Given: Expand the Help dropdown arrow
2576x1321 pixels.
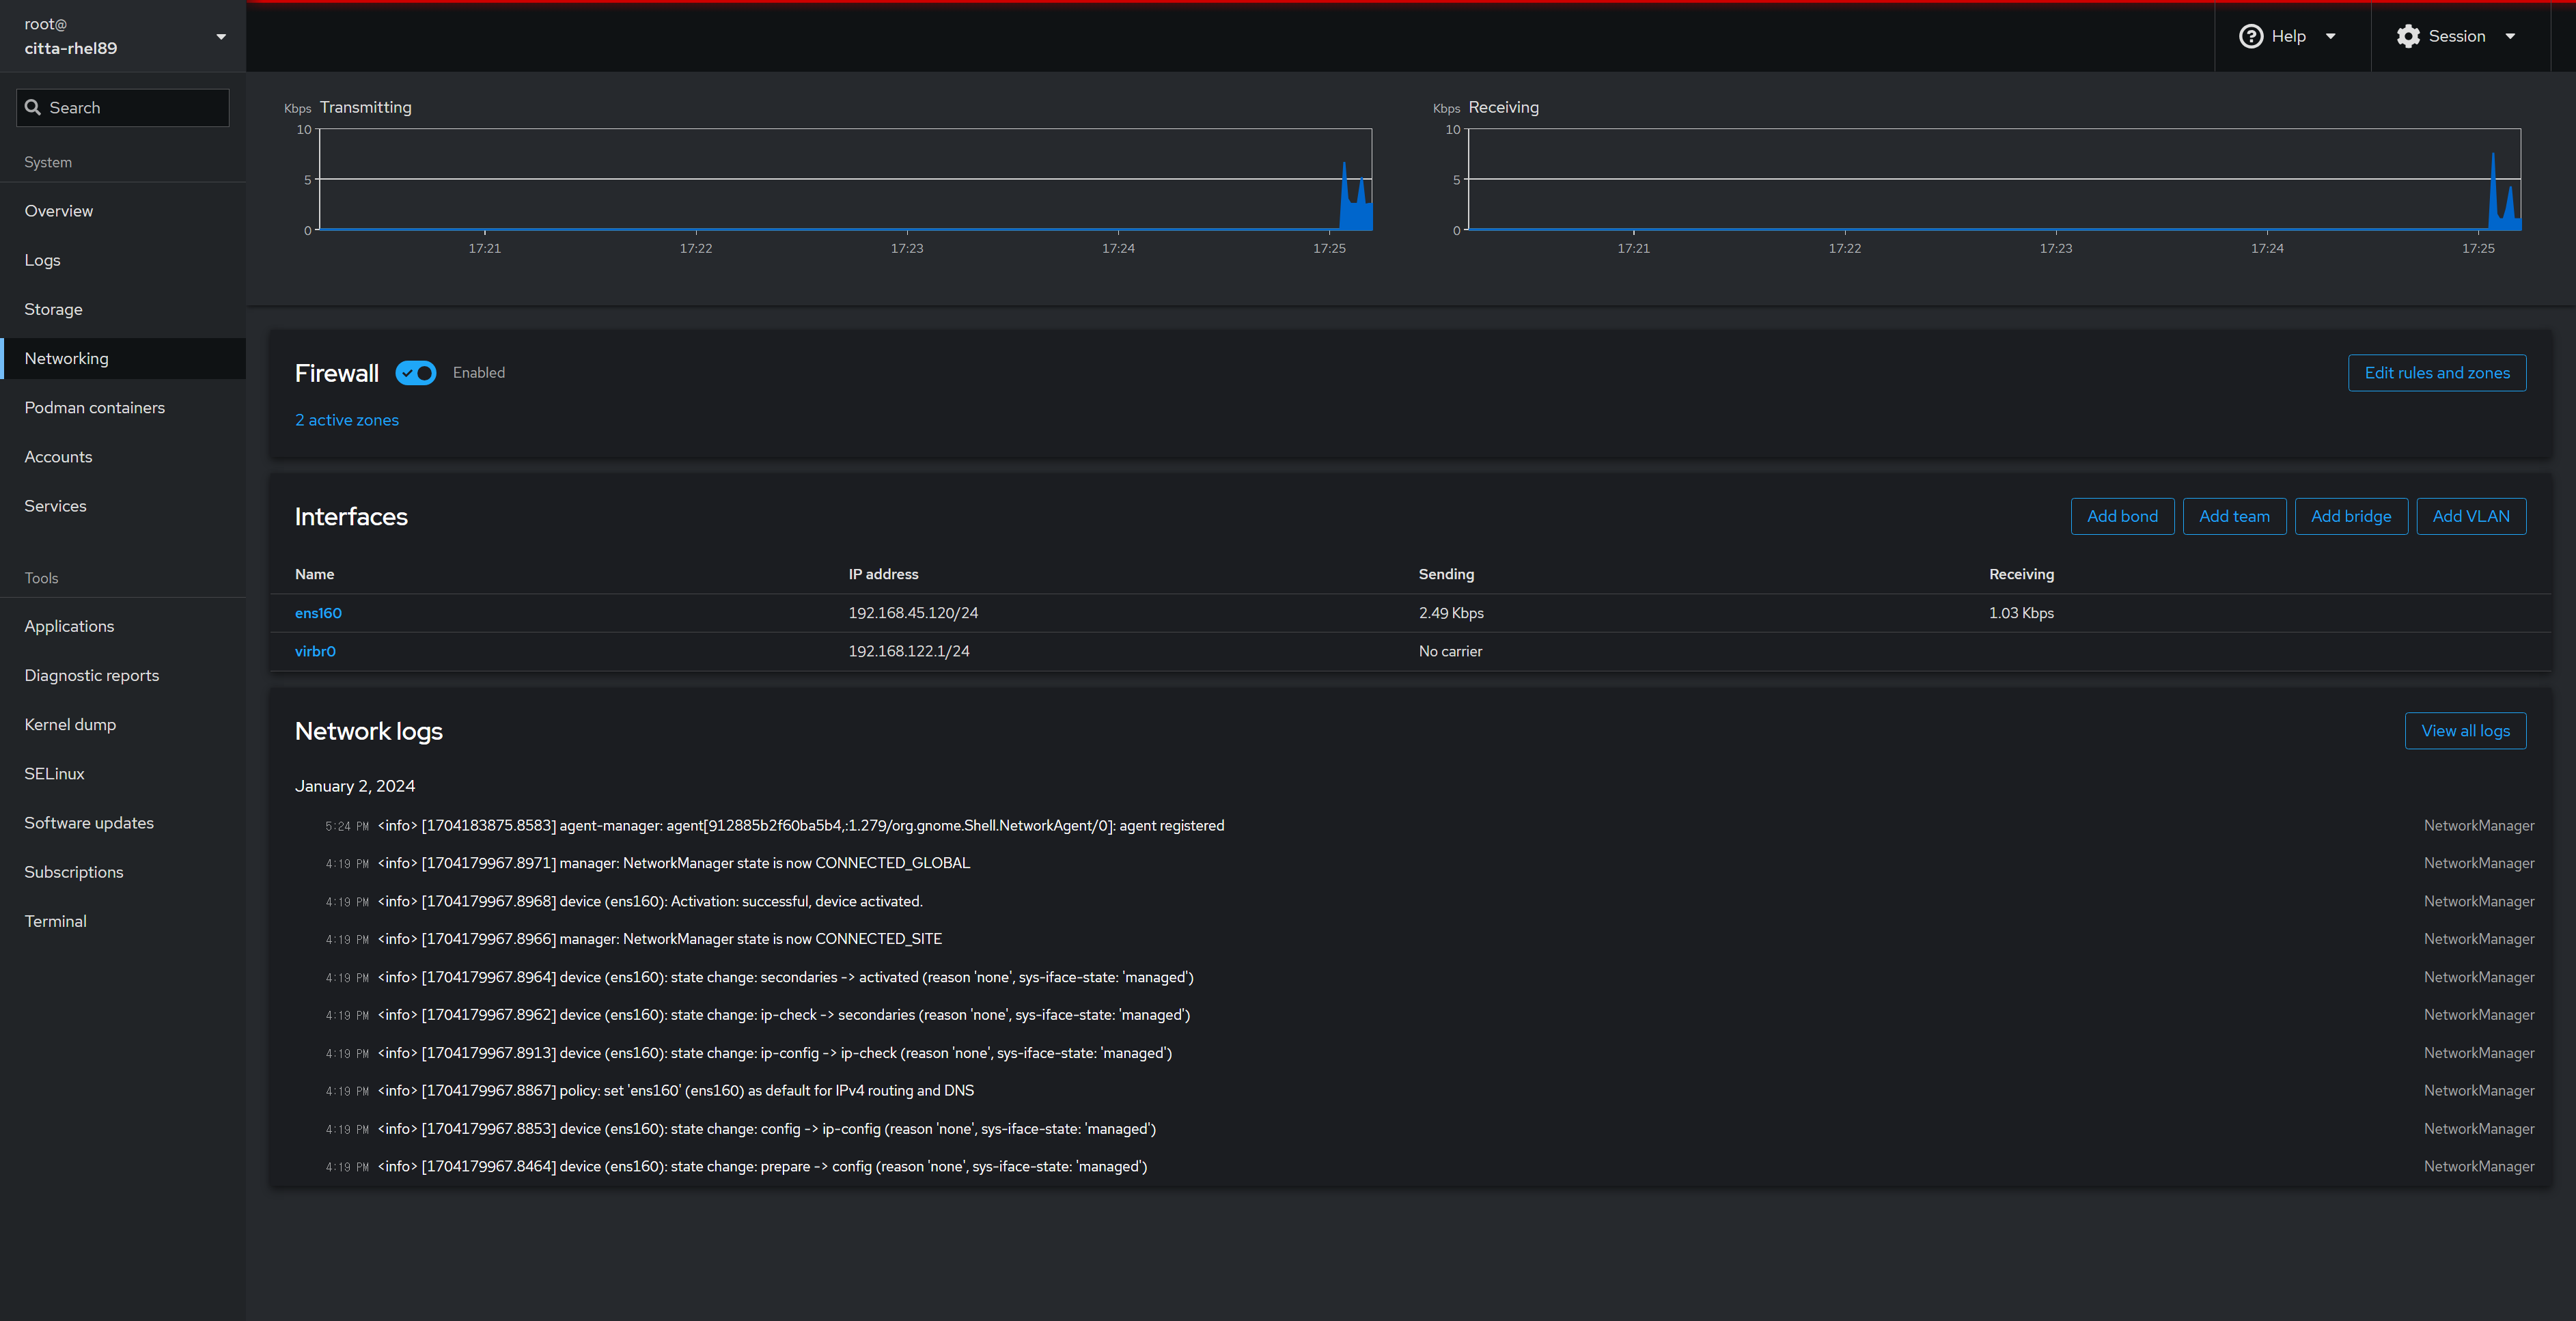Looking at the screenshot, I should point(2330,36).
